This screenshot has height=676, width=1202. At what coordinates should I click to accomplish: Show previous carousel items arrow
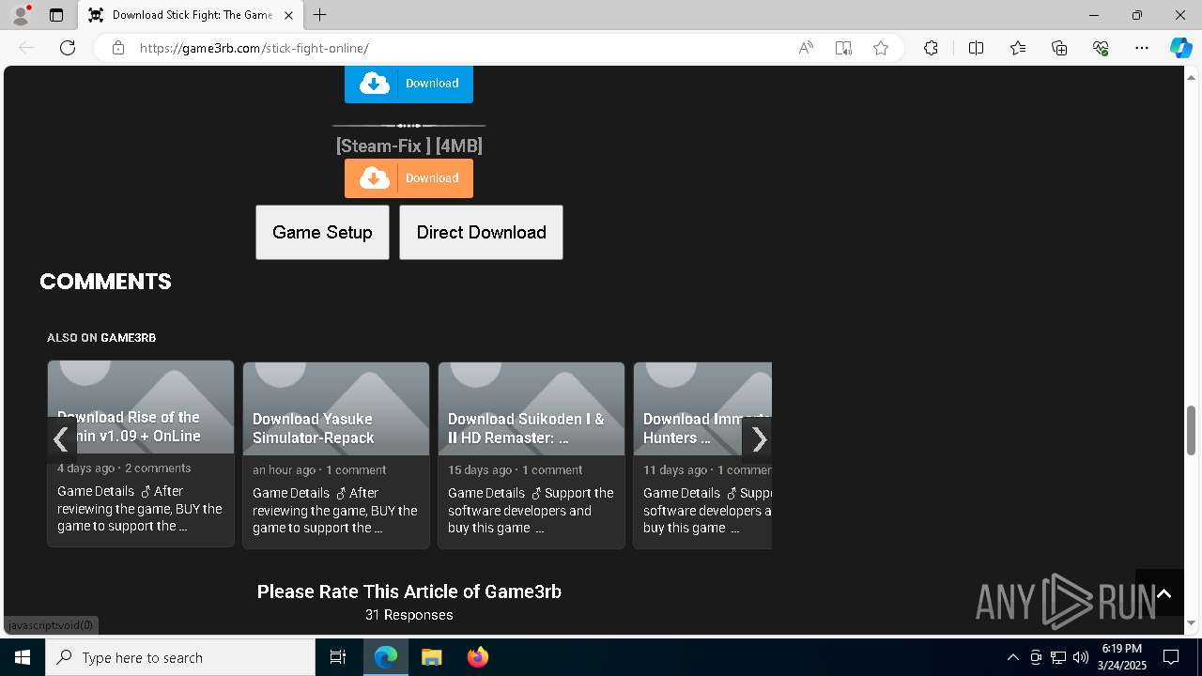coord(62,438)
